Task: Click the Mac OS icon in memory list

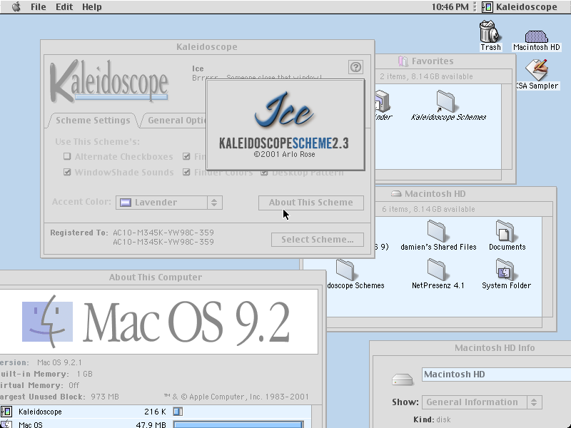Action: tap(6, 424)
